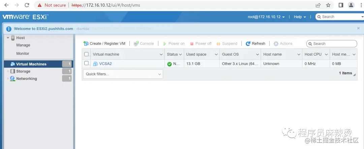Select Virtual Machines in navigator
The width and height of the screenshot is (364, 149).
[x=38, y=64]
